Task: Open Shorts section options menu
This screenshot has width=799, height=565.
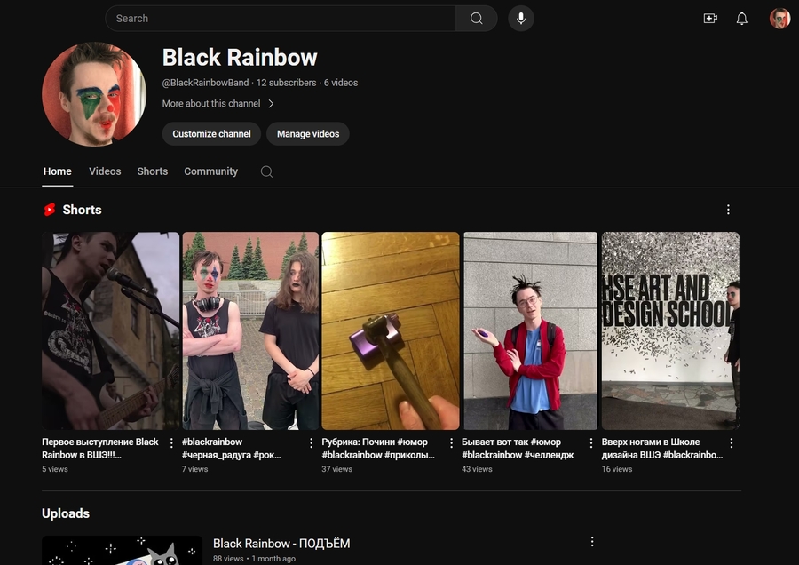Action: [x=728, y=210]
